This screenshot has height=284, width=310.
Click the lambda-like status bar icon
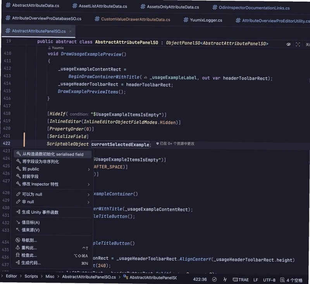(x=225, y=279)
